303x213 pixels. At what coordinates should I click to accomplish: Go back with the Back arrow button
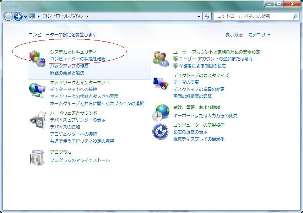[x=8, y=16]
